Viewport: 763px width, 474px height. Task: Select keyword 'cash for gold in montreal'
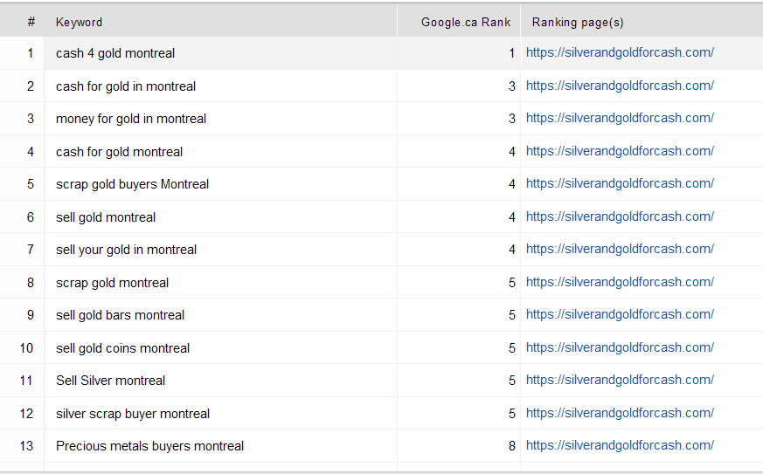(x=126, y=86)
